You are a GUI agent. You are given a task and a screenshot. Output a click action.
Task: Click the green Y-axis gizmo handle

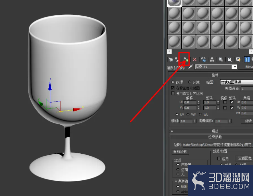pyautogui.click(x=41, y=104)
